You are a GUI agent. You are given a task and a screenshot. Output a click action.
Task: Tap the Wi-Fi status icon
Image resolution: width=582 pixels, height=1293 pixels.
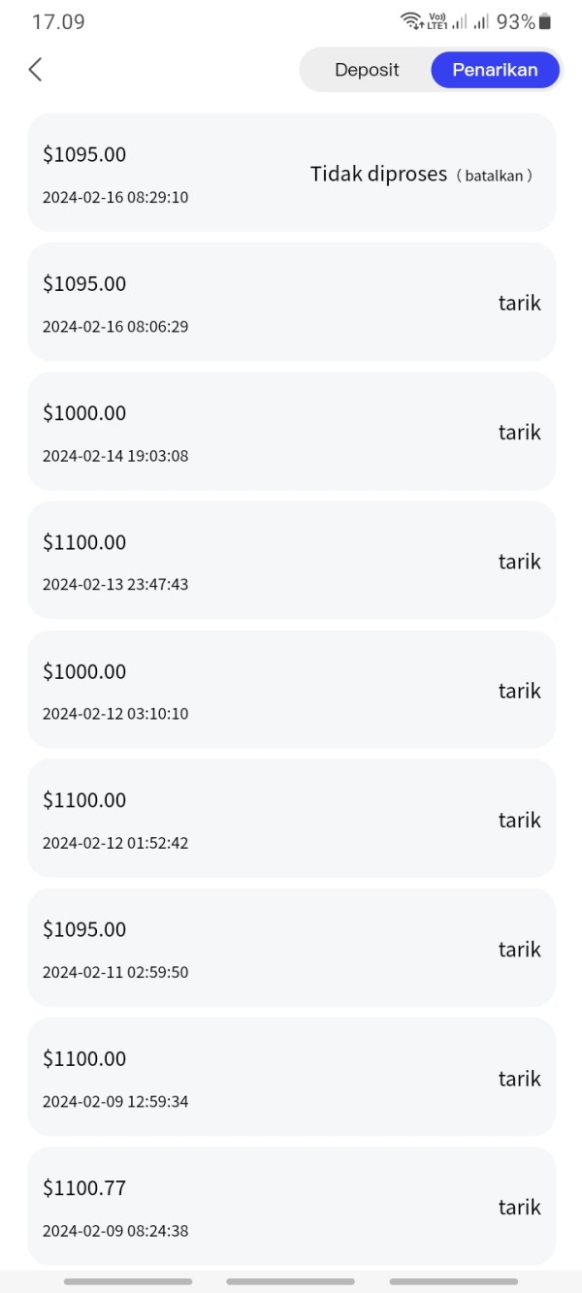[411, 21]
